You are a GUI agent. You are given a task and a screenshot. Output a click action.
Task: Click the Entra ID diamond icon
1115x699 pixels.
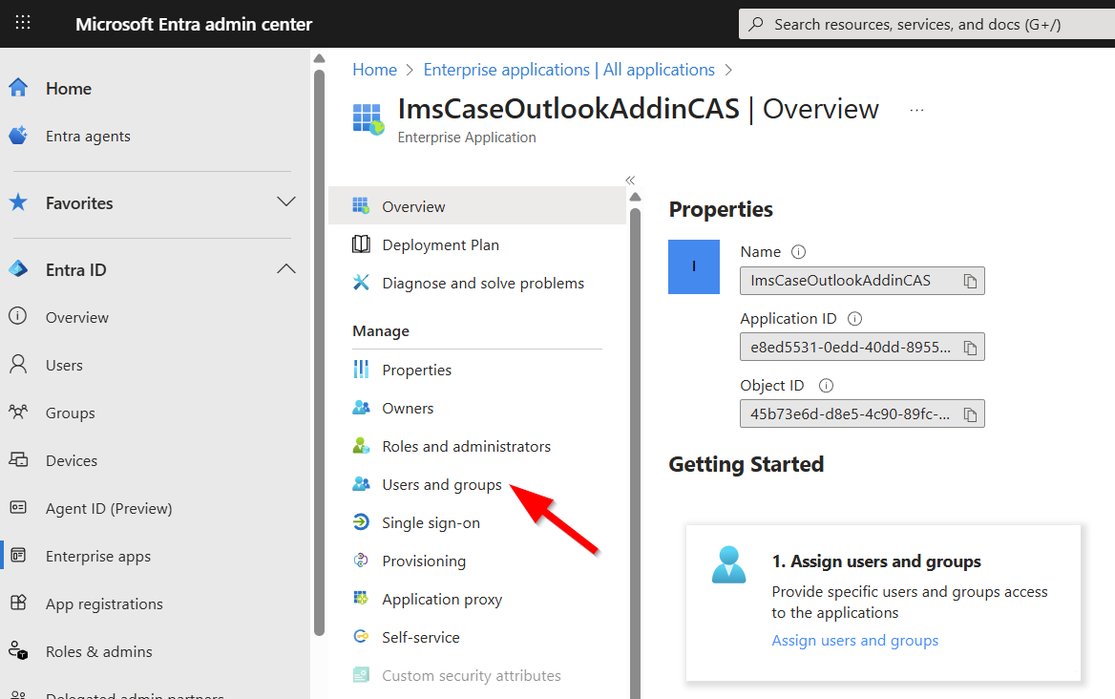[18, 269]
